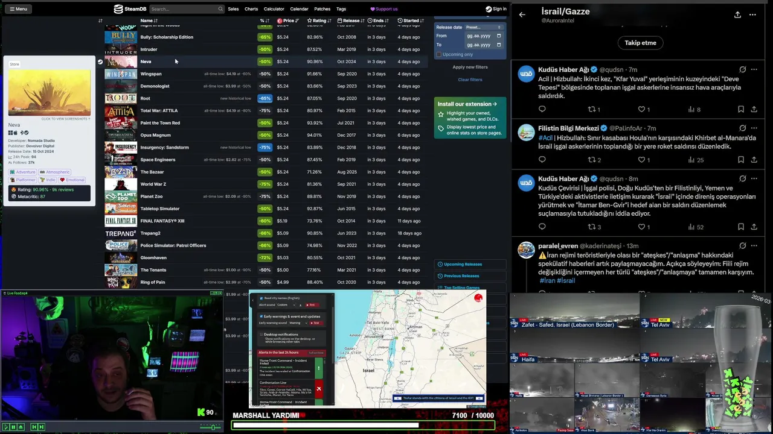Open the Patches menu item
Viewport: 773px width, 434px height.
(x=322, y=9)
